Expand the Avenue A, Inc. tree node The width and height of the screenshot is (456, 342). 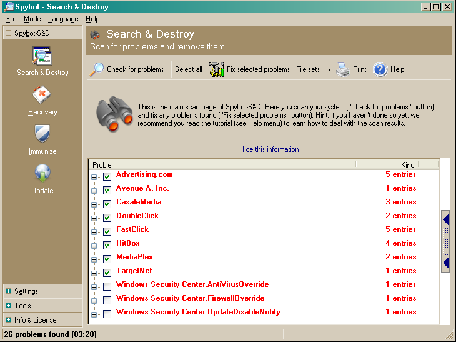[x=94, y=191]
